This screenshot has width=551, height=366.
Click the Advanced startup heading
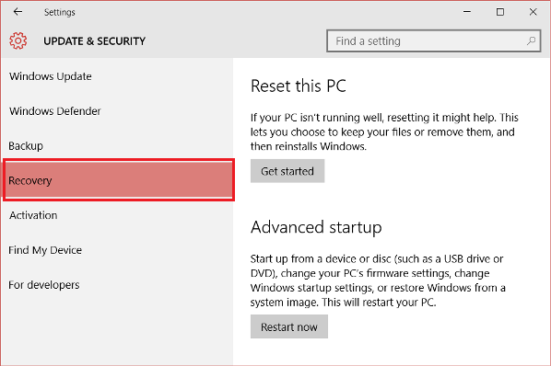316,227
